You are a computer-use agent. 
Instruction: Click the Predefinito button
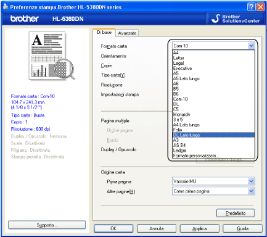(236, 213)
